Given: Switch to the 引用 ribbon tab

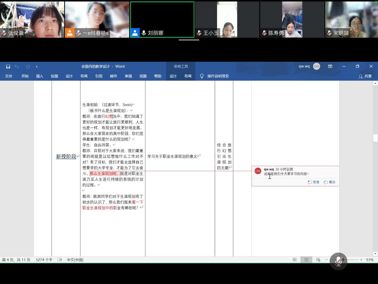Looking at the screenshot, I should click(99, 76).
